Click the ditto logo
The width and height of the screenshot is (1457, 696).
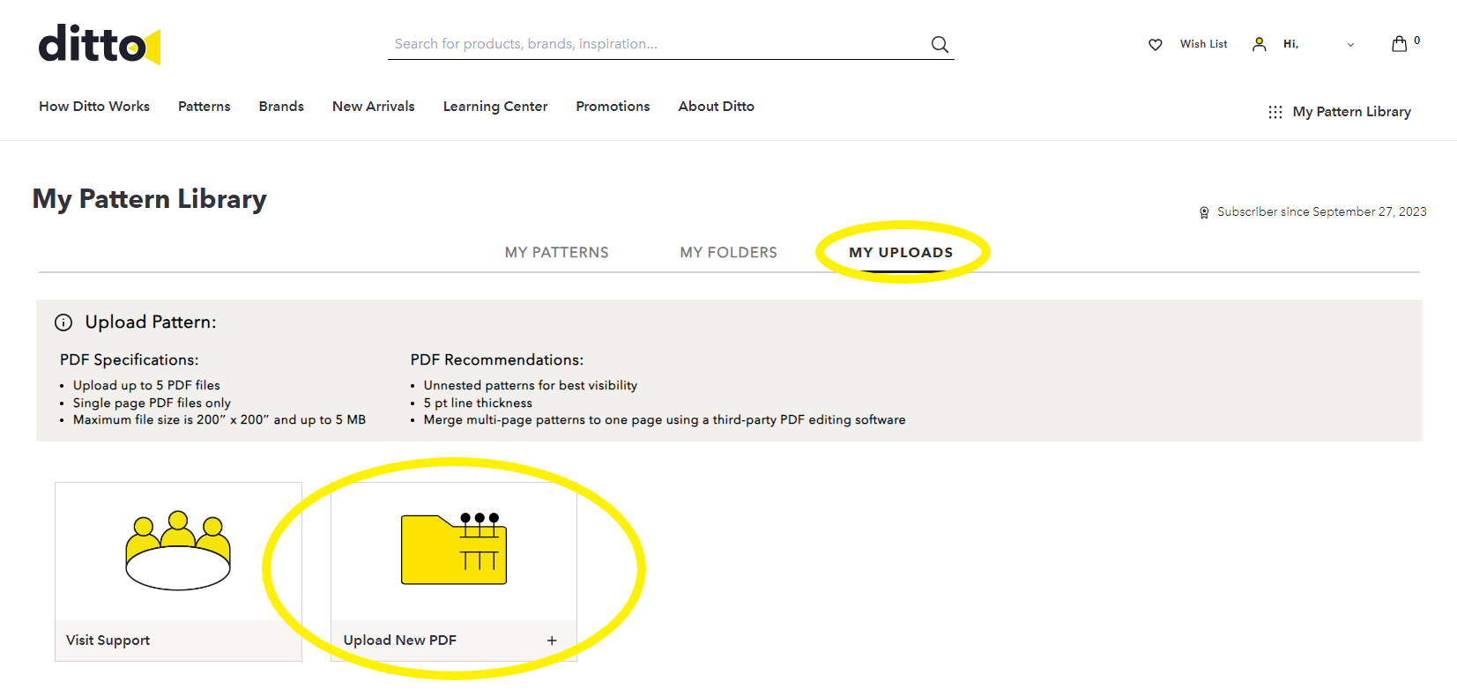[x=99, y=44]
